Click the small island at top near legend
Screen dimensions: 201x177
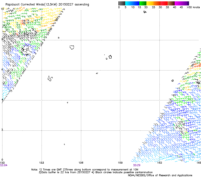click(x=145, y=12)
